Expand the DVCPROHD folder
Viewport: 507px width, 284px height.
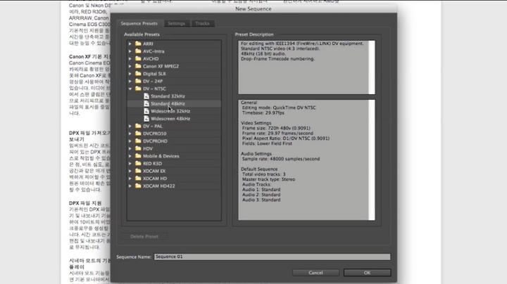[x=130, y=141]
